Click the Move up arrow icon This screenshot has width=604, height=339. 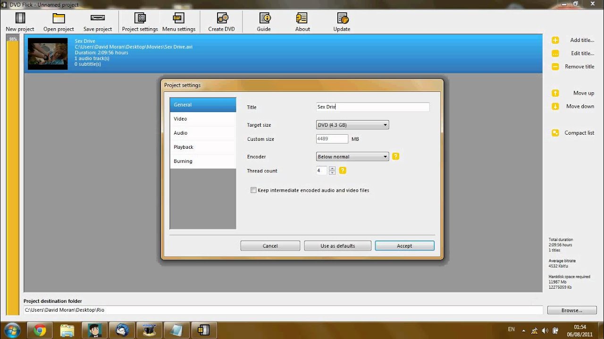click(555, 93)
